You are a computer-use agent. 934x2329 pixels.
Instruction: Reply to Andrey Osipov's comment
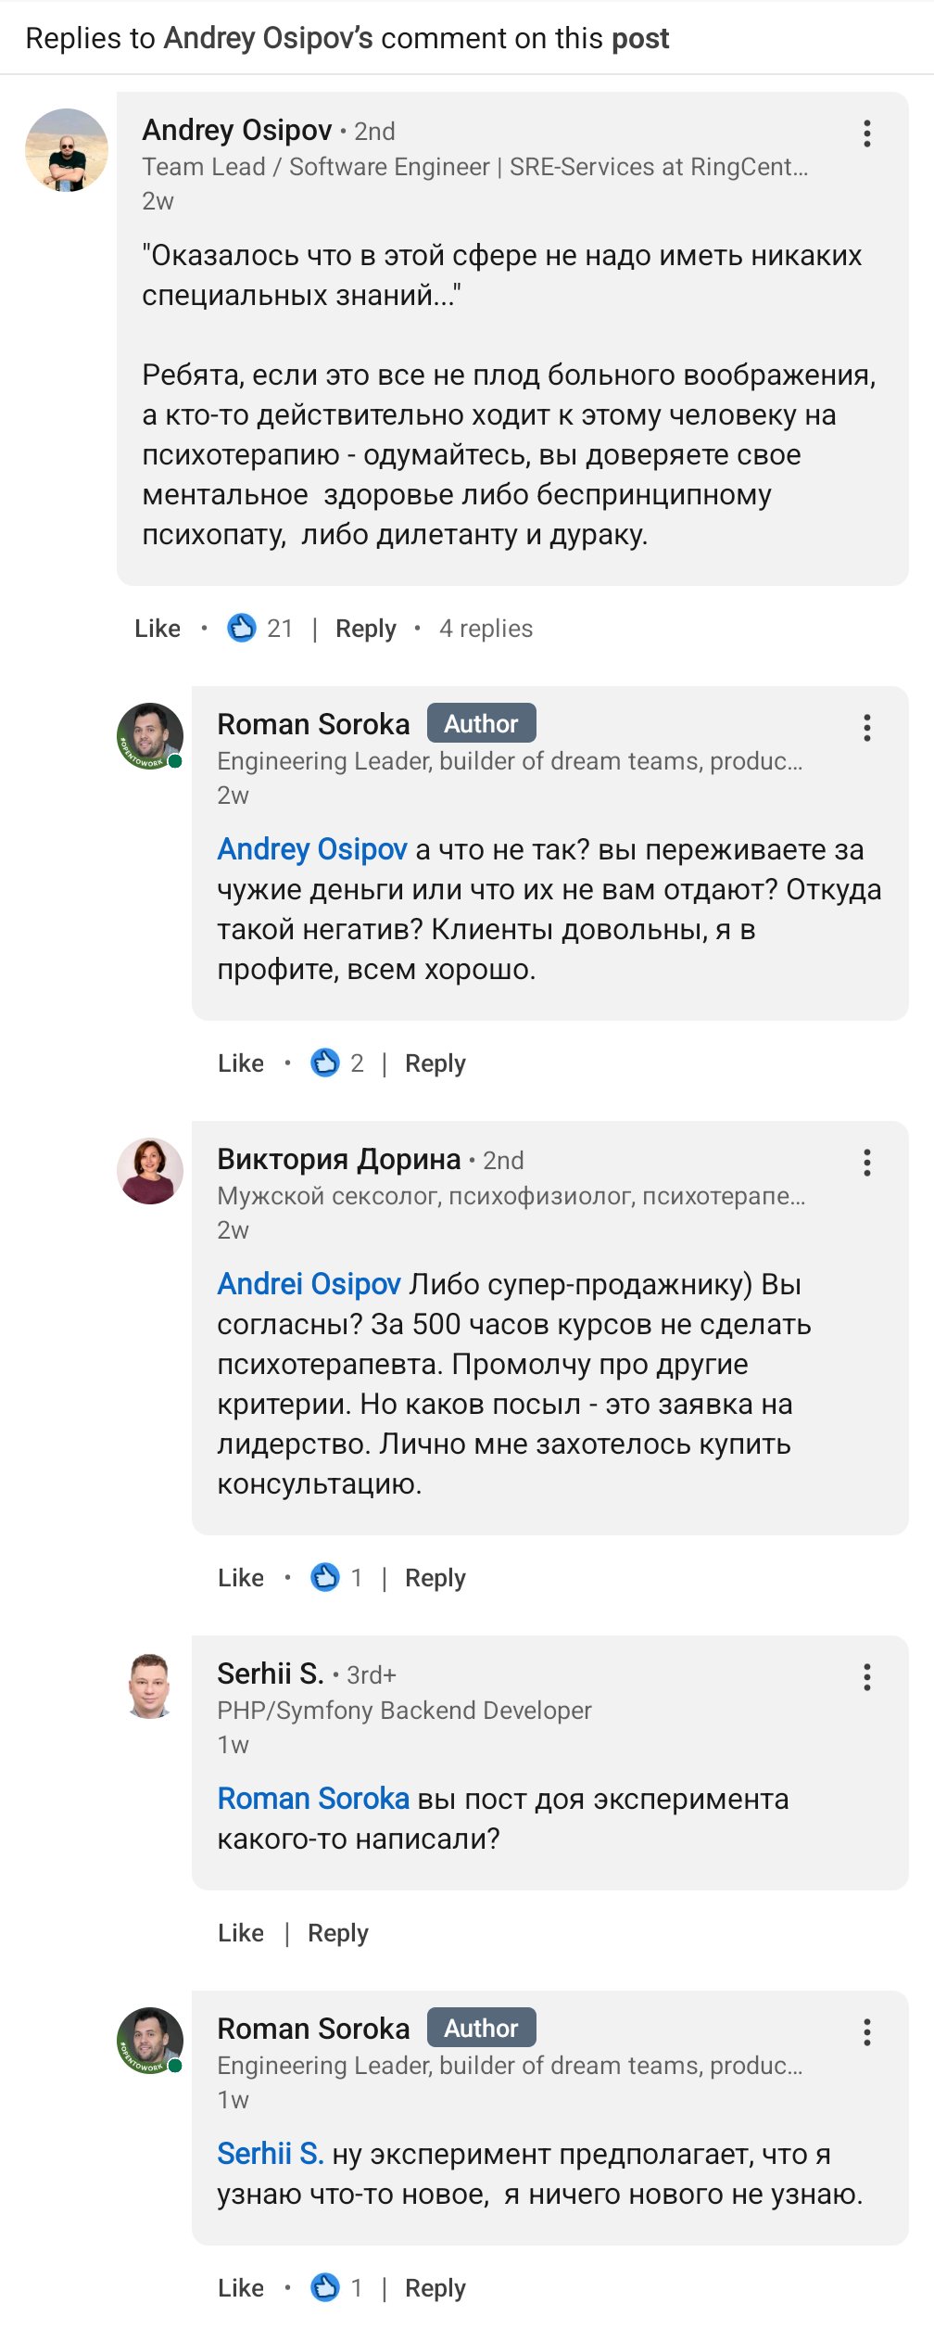[x=365, y=629]
